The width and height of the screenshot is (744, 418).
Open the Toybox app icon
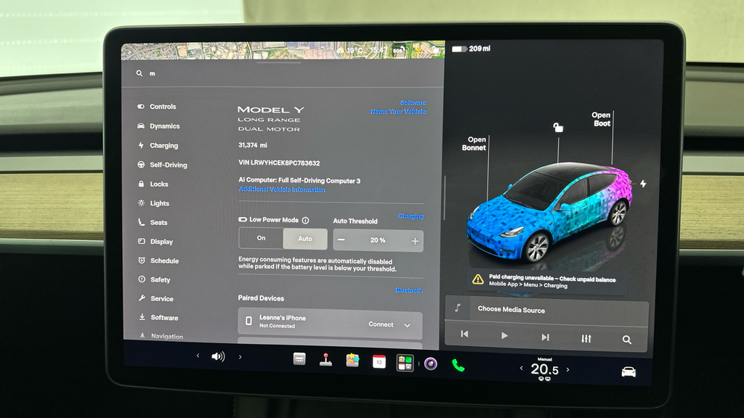352,361
